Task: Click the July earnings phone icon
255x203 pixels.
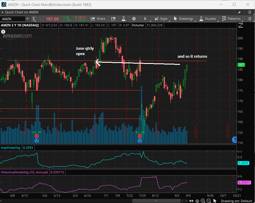Action: [140, 136]
